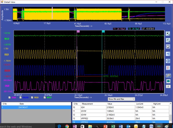Toggle the red cursor markers icon
173x128 pixels.
click(x=168, y=68)
